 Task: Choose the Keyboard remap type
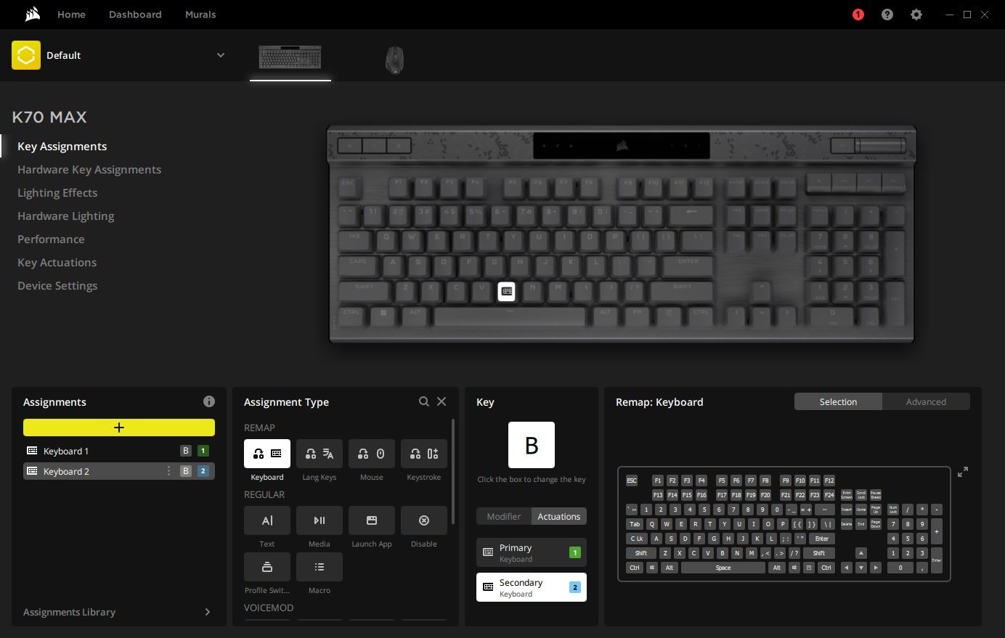tap(267, 454)
